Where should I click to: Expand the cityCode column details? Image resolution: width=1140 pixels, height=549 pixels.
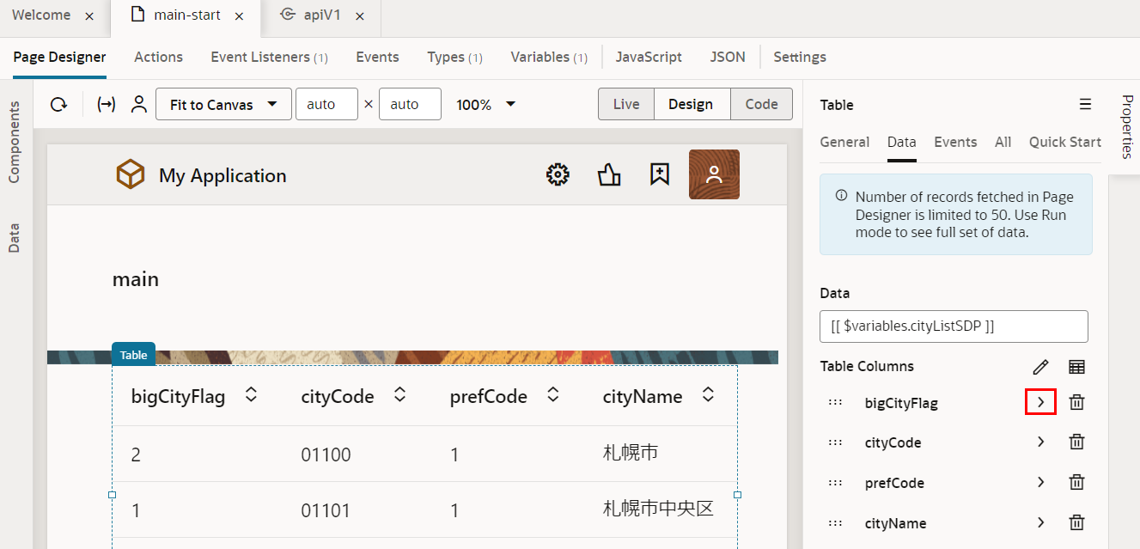[1040, 442]
